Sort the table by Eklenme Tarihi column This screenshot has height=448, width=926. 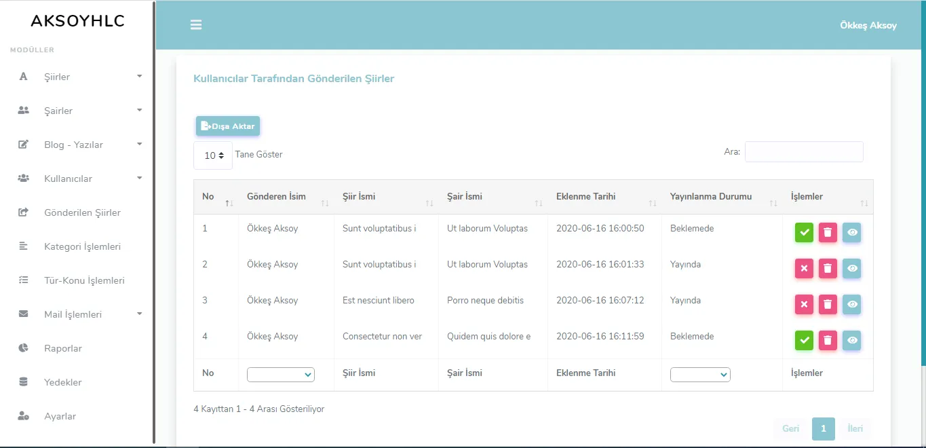pos(604,197)
